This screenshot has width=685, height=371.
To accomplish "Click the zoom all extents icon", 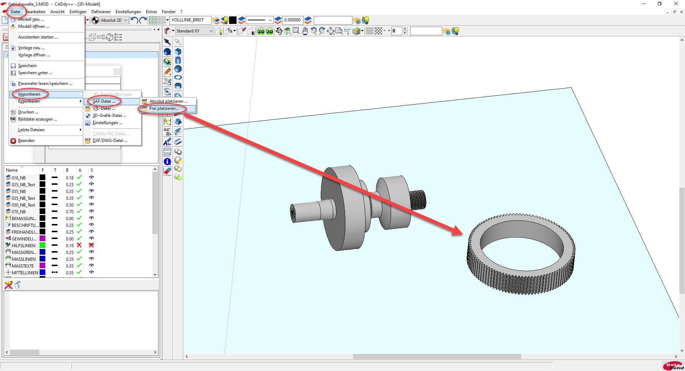I will [x=331, y=31].
